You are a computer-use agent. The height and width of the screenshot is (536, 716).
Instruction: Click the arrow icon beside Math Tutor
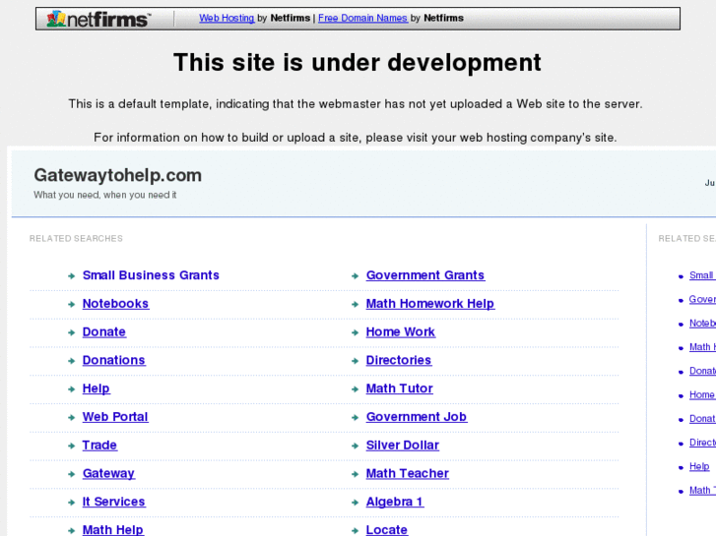coord(355,389)
